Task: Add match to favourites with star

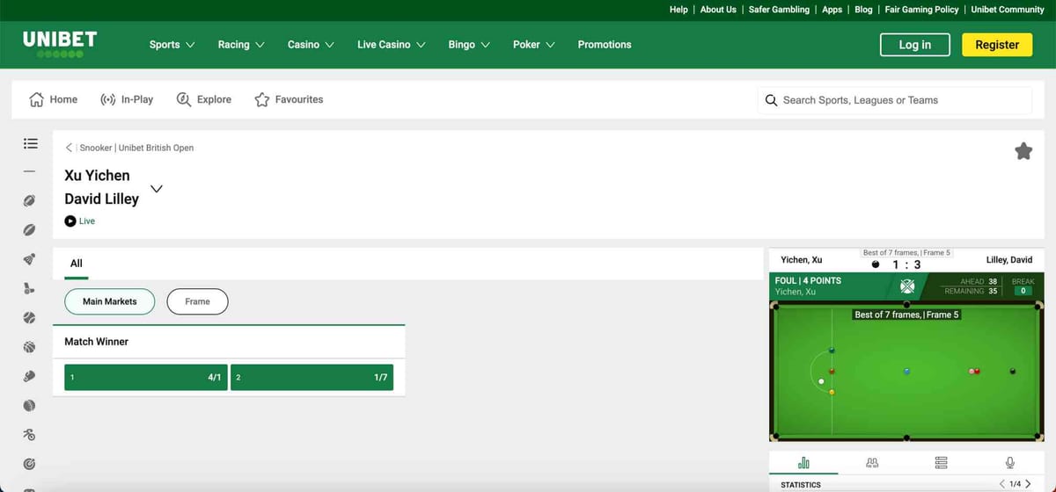Action: pyautogui.click(x=1023, y=151)
